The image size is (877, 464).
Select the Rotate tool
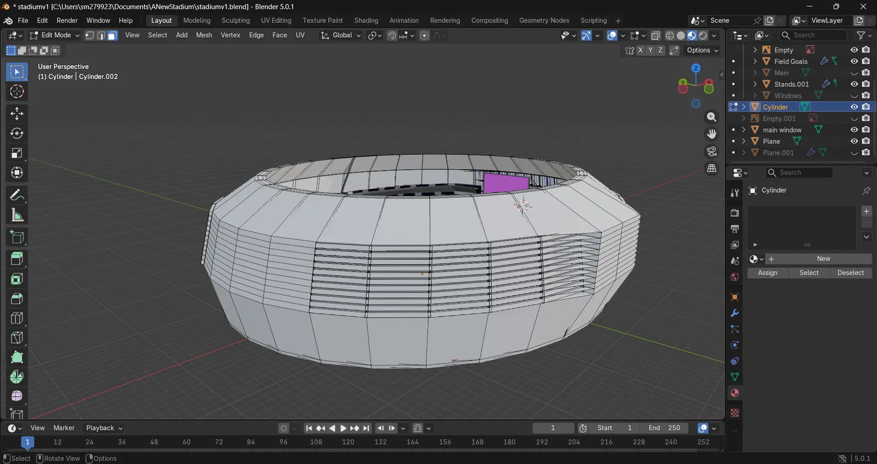click(16, 133)
